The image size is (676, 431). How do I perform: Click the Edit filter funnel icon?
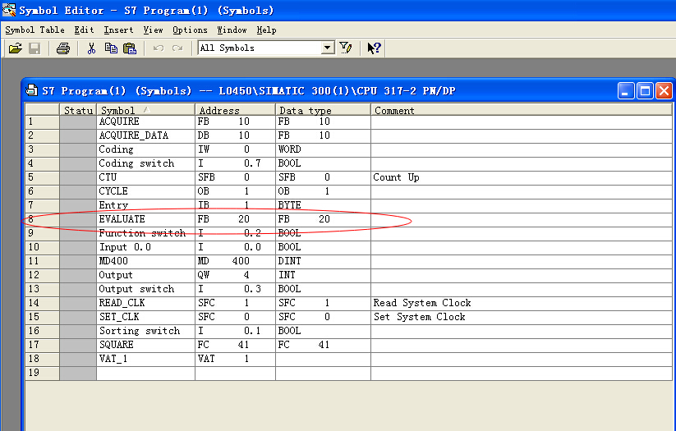[x=345, y=48]
